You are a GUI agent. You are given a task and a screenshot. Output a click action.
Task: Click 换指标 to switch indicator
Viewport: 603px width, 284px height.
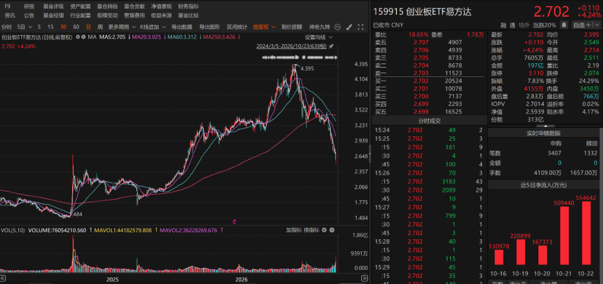[x=312, y=230]
